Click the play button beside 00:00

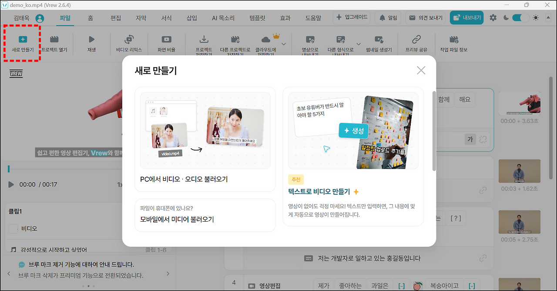click(x=11, y=185)
